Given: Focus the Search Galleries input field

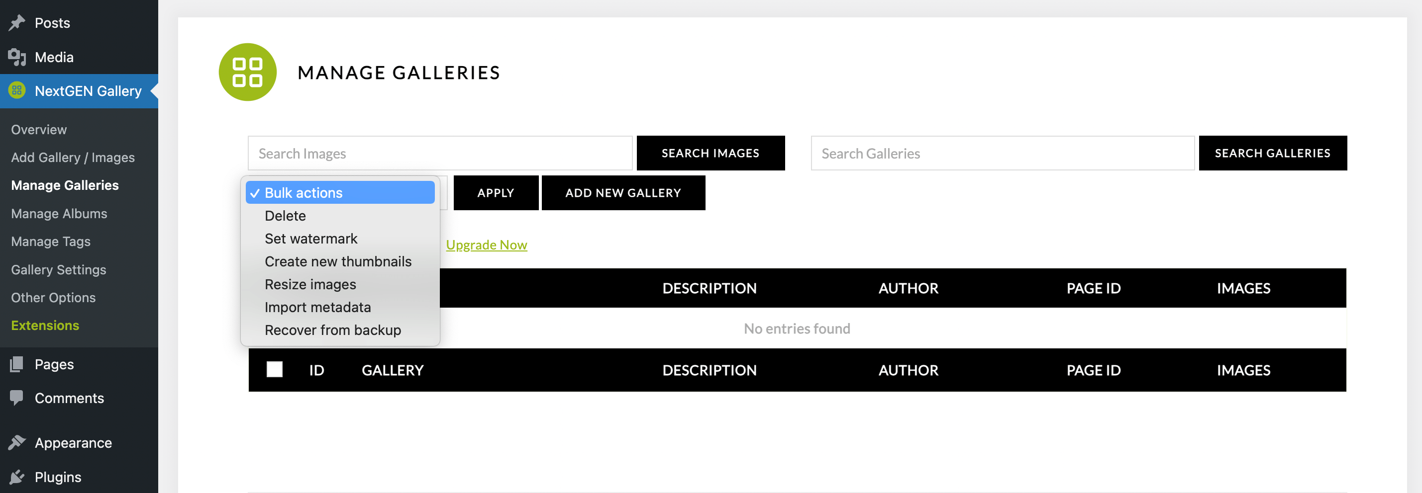Looking at the screenshot, I should click(x=1002, y=153).
